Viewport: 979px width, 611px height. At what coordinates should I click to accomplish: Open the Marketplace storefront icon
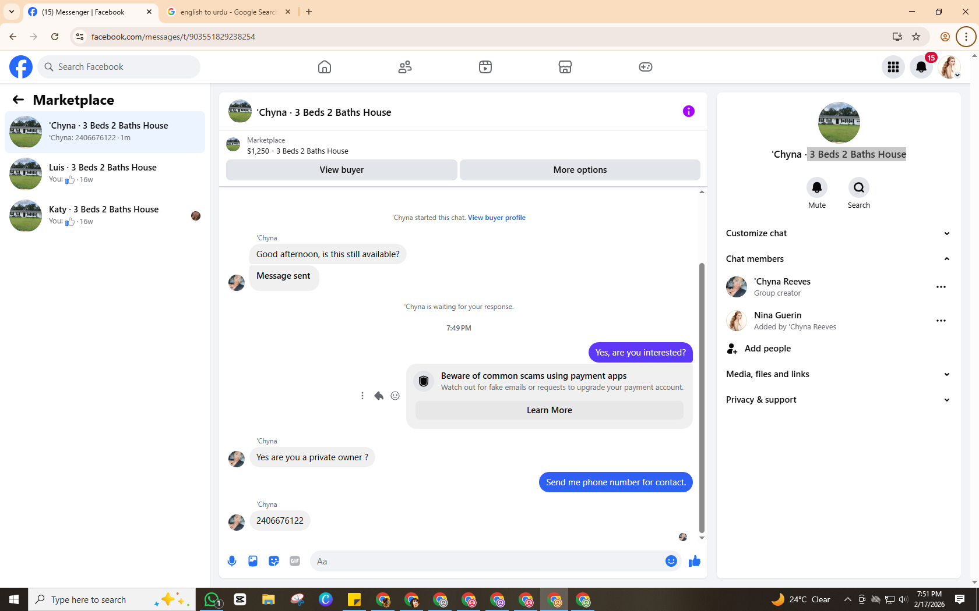[x=565, y=67]
